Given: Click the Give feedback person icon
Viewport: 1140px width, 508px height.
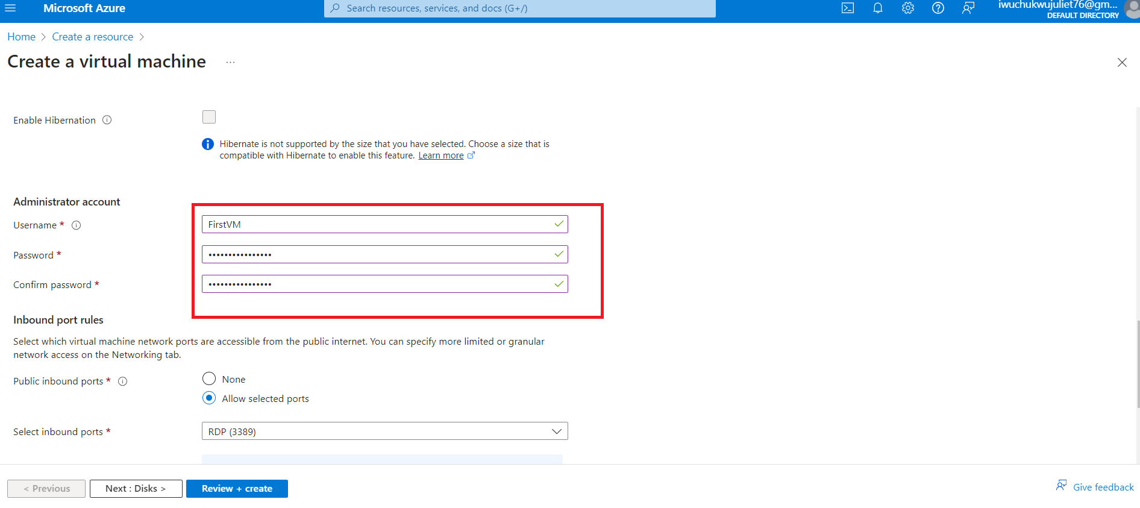Looking at the screenshot, I should pos(1062,486).
